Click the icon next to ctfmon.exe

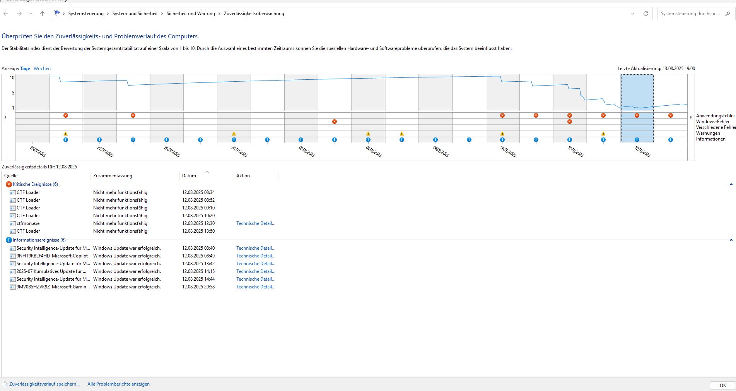click(x=13, y=223)
